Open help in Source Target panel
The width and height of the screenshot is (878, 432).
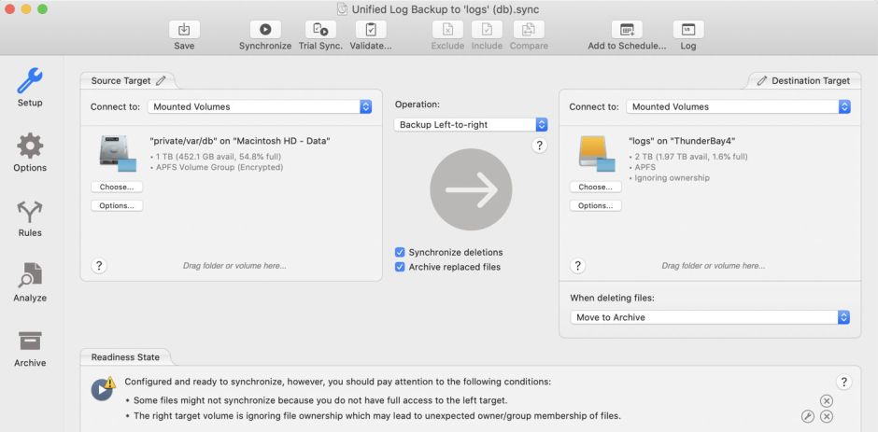coord(99,265)
